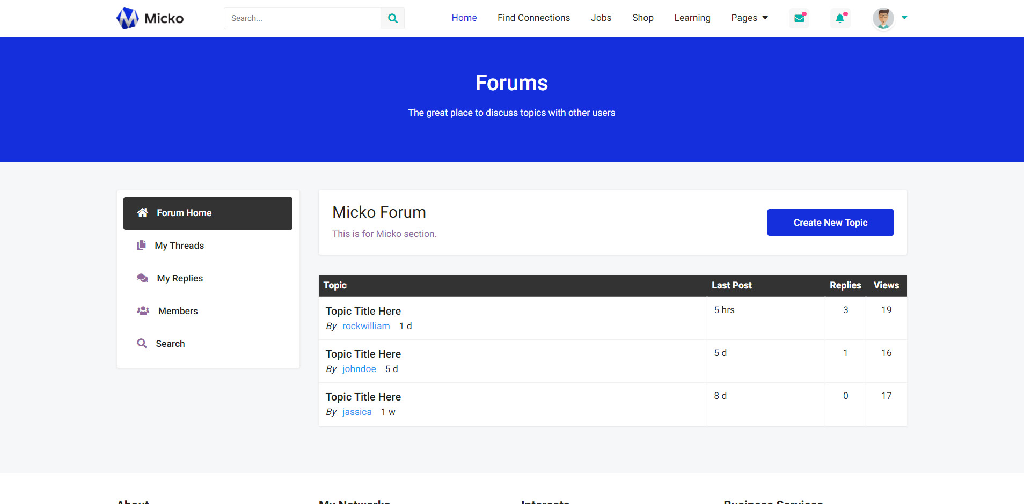Click the sidebar Search magnifier icon

(x=142, y=344)
